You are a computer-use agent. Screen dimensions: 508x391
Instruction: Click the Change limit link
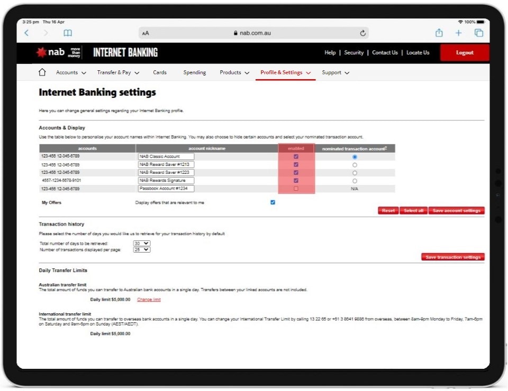click(x=149, y=300)
